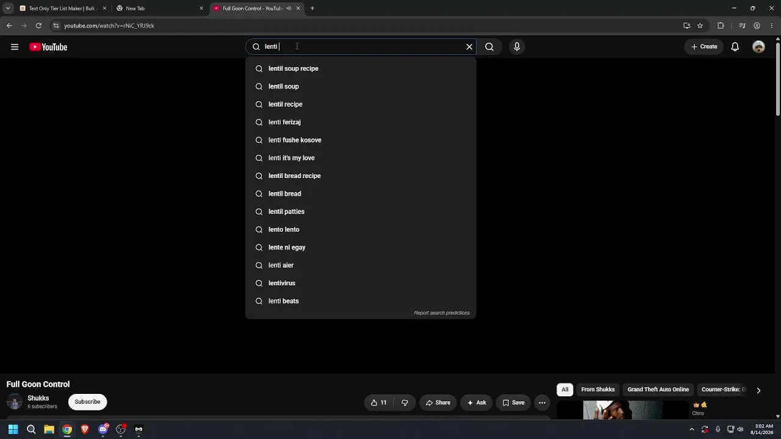Save the video to a playlist
The image size is (781, 439).
(x=514, y=402)
